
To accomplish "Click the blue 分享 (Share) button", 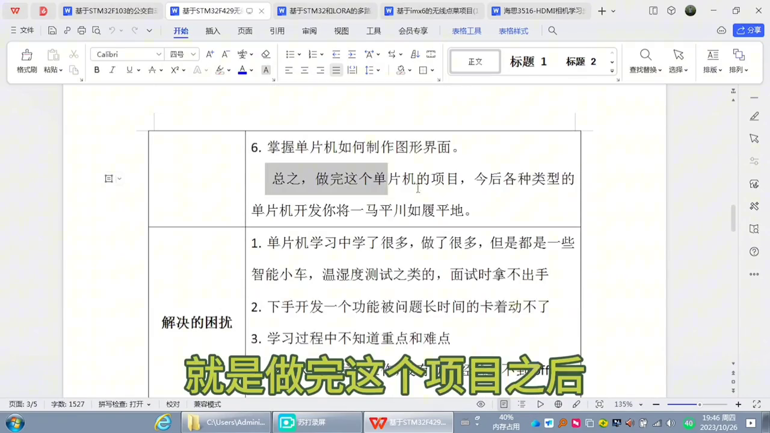I will click(748, 30).
